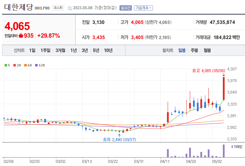
Task: Select the 1일 line chart tab
Action: pyautogui.click(x=32, y=50)
